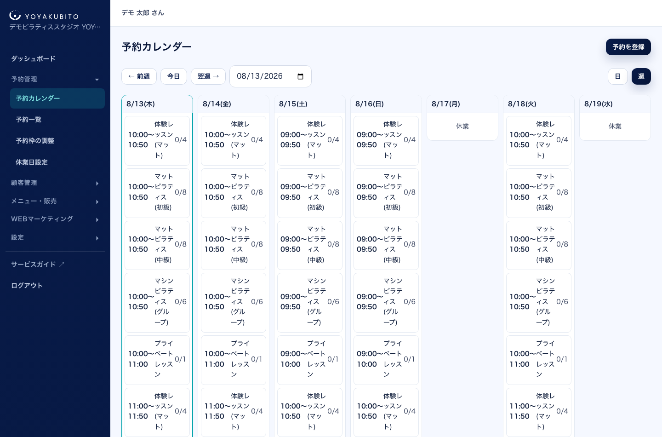The height and width of the screenshot is (437, 662).
Task: Click the user name デモ 太郎 さん
Action: [143, 13]
